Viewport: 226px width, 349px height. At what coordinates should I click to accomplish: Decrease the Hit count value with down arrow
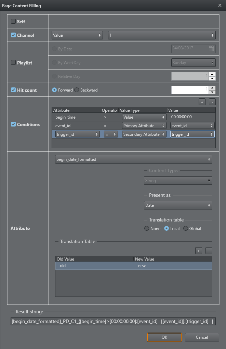point(212,92)
